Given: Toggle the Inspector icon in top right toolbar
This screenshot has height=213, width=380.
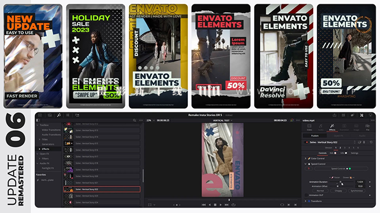Looking at the screenshot, I should (x=362, y=115).
